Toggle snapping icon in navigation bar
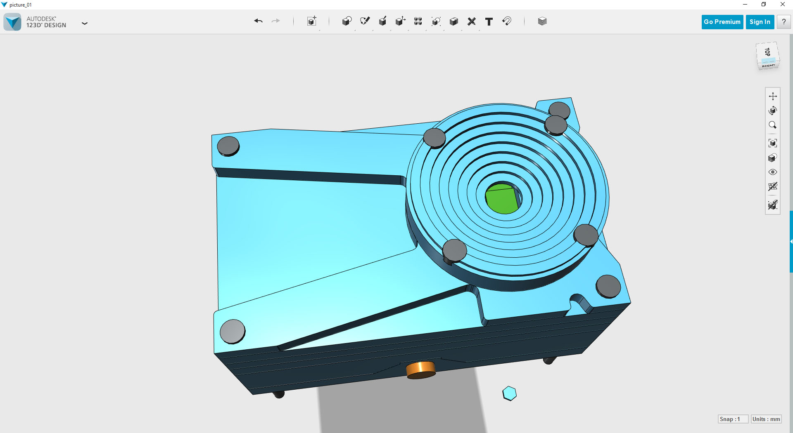 (773, 205)
